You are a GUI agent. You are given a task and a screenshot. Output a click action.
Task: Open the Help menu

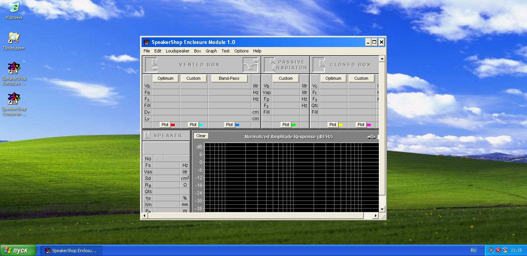click(257, 51)
